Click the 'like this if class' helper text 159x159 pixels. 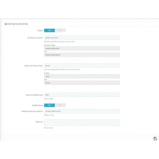click(49, 45)
